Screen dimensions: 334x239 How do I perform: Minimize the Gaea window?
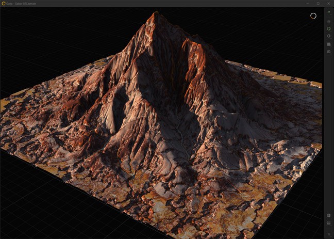(307, 4)
